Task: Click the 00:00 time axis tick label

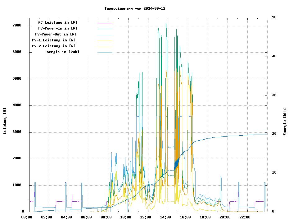Action: (x=27, y=217)
